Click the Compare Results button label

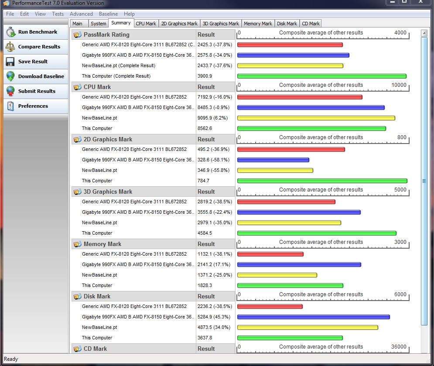(39, 47)
